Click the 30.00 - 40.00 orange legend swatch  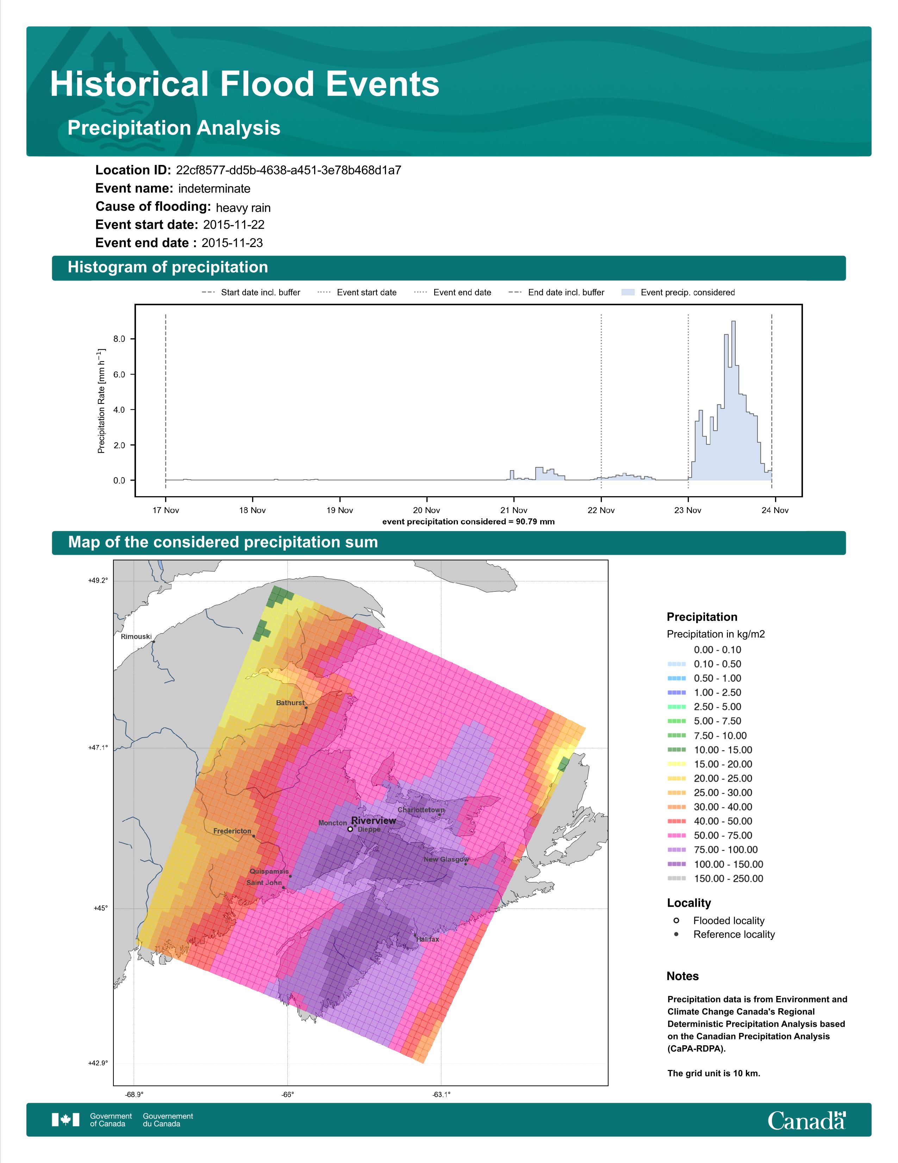pos(677,807)
